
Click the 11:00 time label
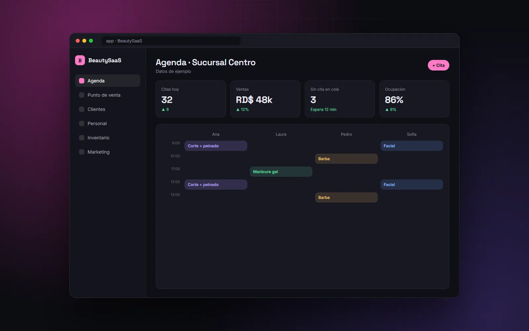[176, 169]
